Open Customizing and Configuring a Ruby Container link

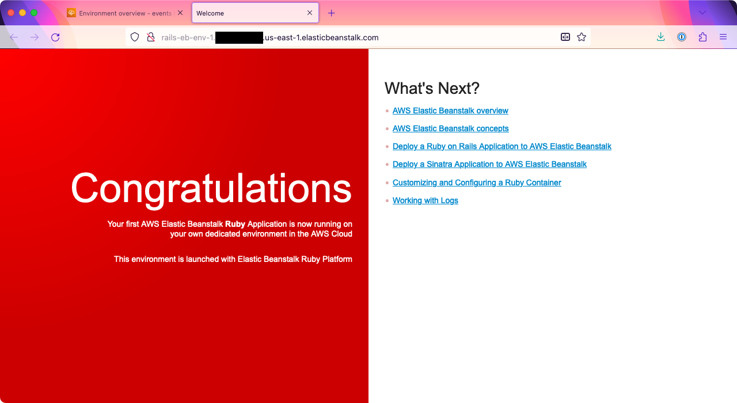[477, 183]
